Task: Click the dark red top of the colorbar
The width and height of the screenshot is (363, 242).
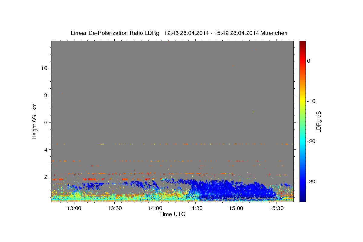Action: [302, 43]
